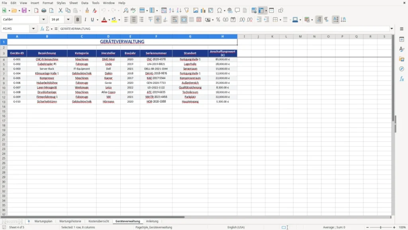Click the Formula equals button
The width and height of the screenshot is (408, 230).
tap(56, 29)
